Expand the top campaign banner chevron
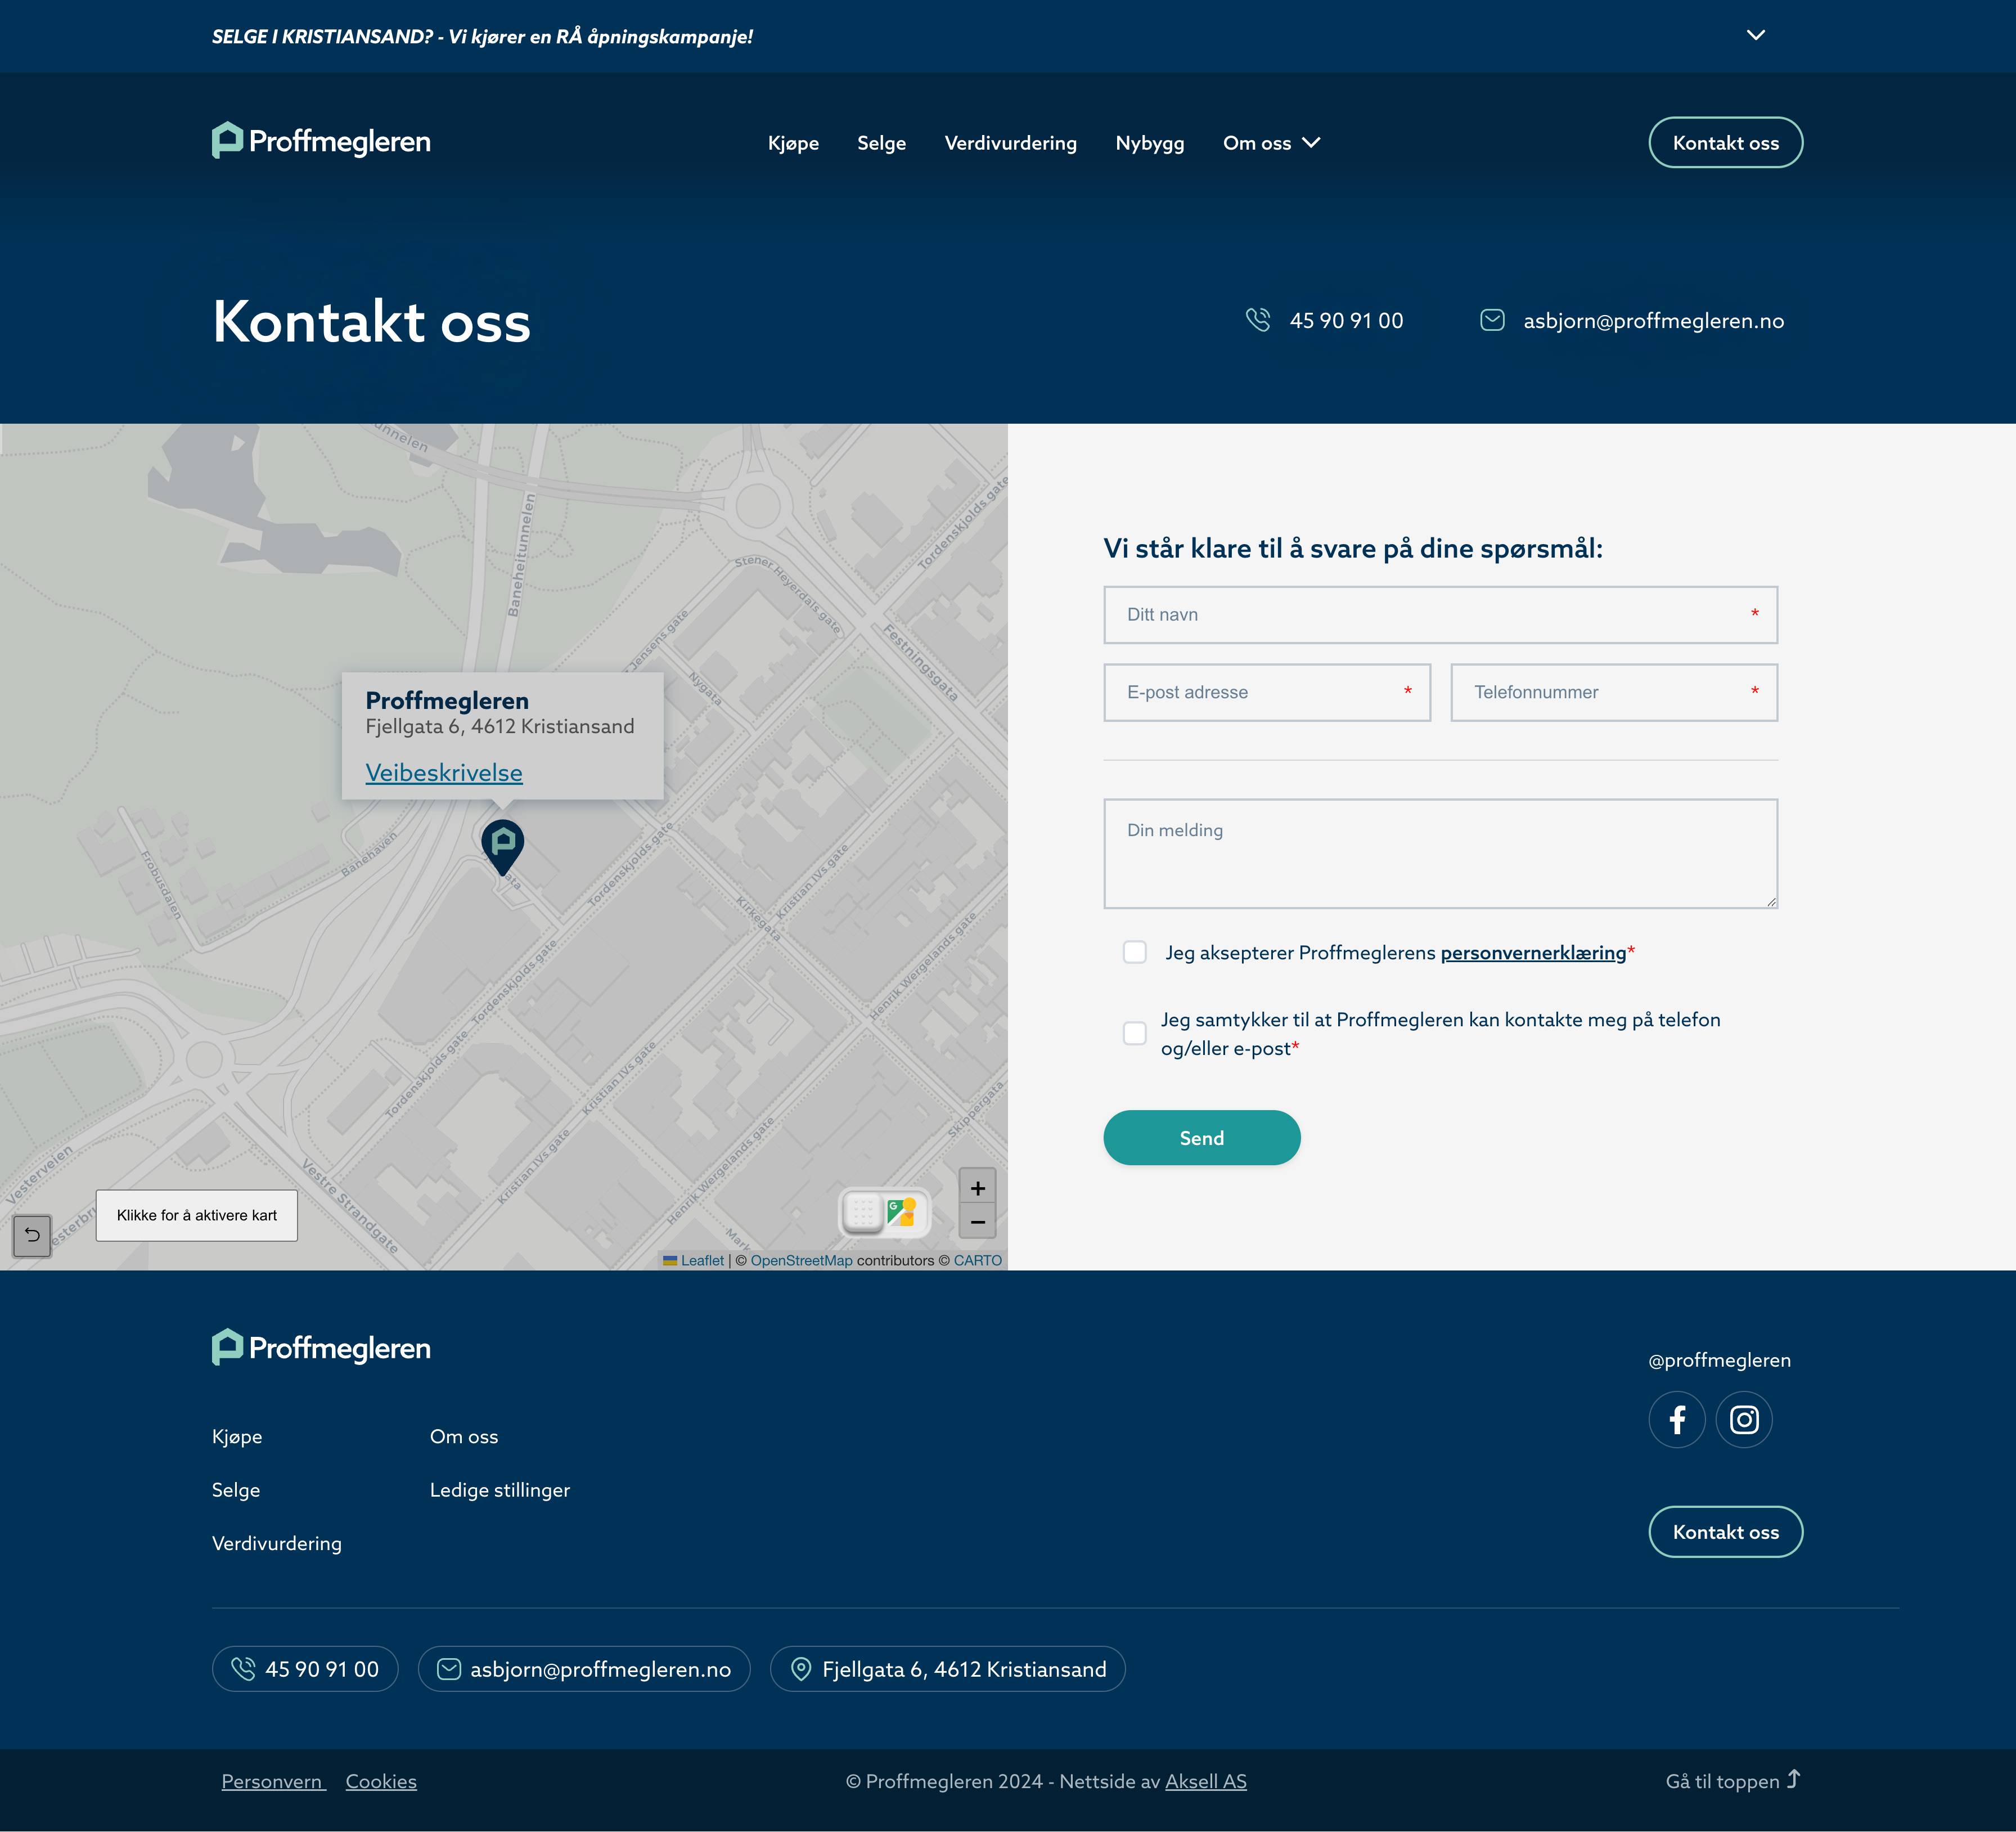This screenshot has width=2016, height=1832. click(1755, 35)
